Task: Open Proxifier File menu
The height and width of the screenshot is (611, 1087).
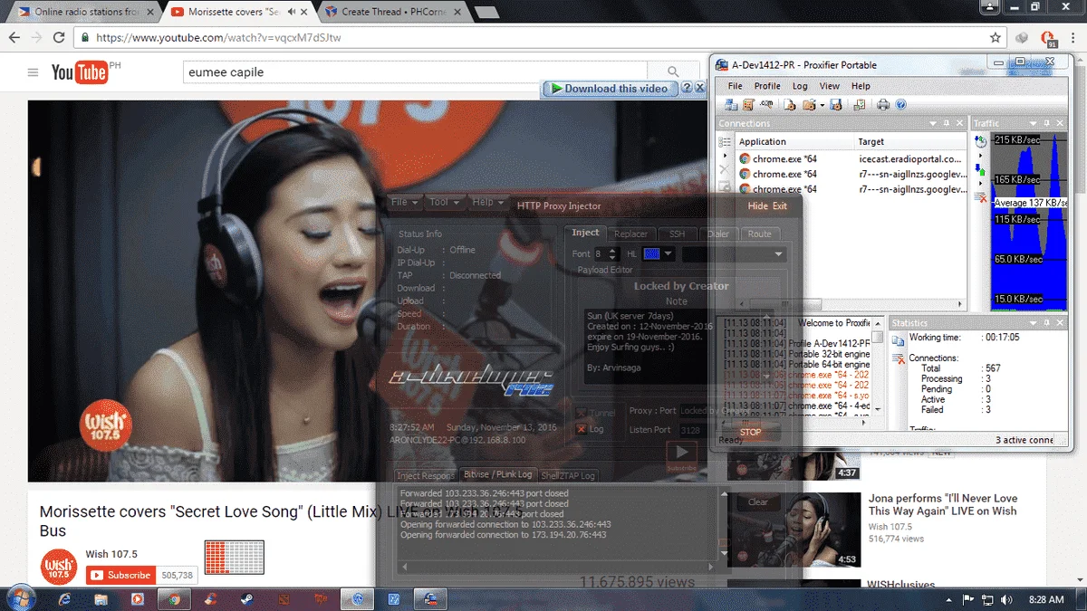Action: tap(736, 86)
